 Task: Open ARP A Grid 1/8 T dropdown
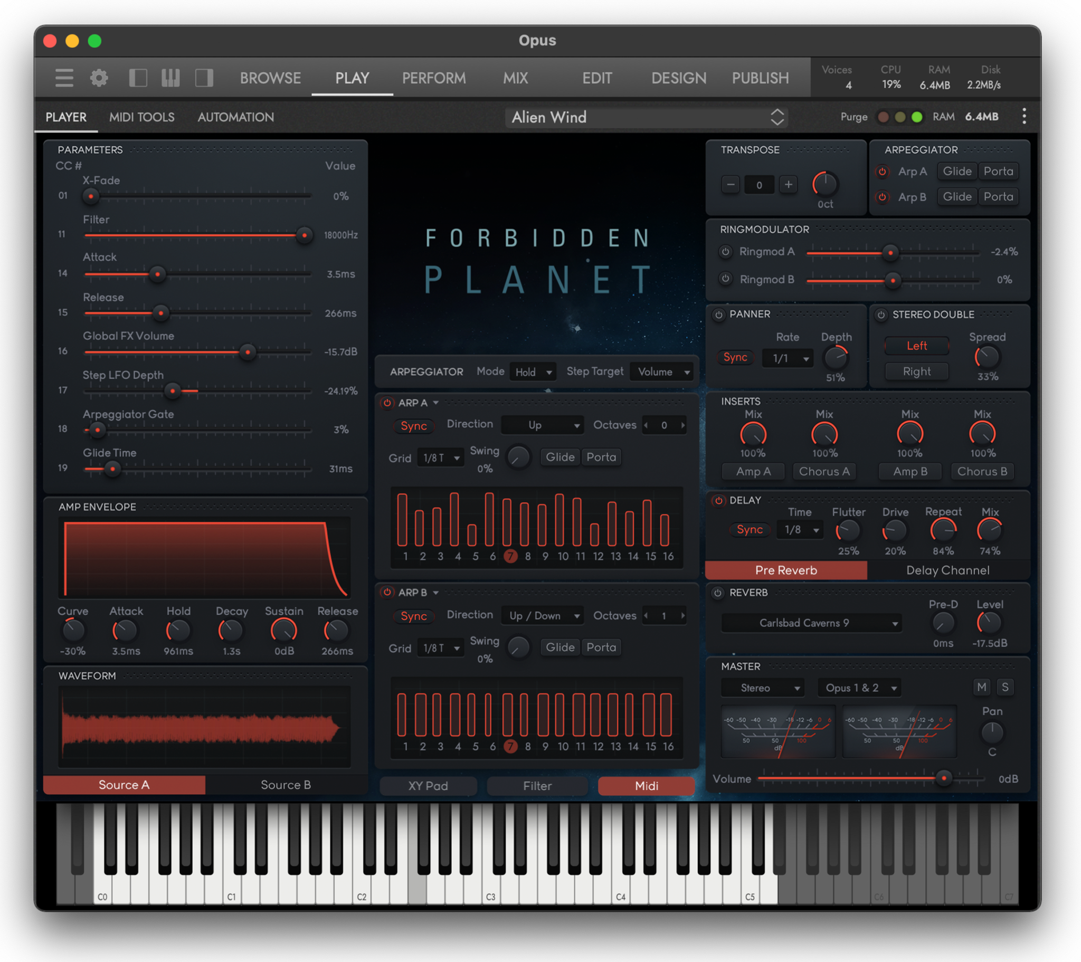(441, 458)
